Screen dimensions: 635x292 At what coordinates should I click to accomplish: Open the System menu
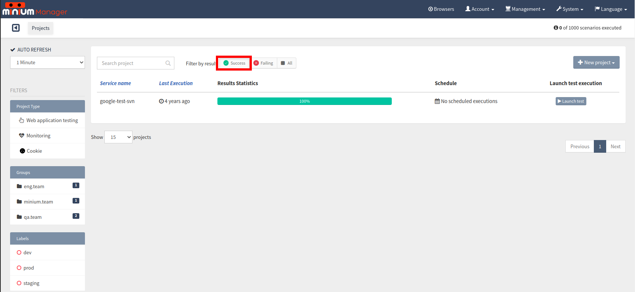point(570,9)
